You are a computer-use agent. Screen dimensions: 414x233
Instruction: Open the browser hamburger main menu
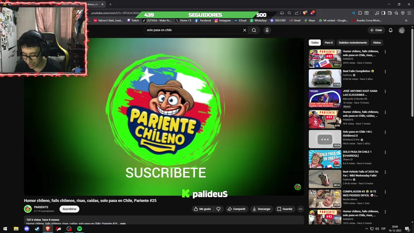pyautogui.click(x=409, y=13)
